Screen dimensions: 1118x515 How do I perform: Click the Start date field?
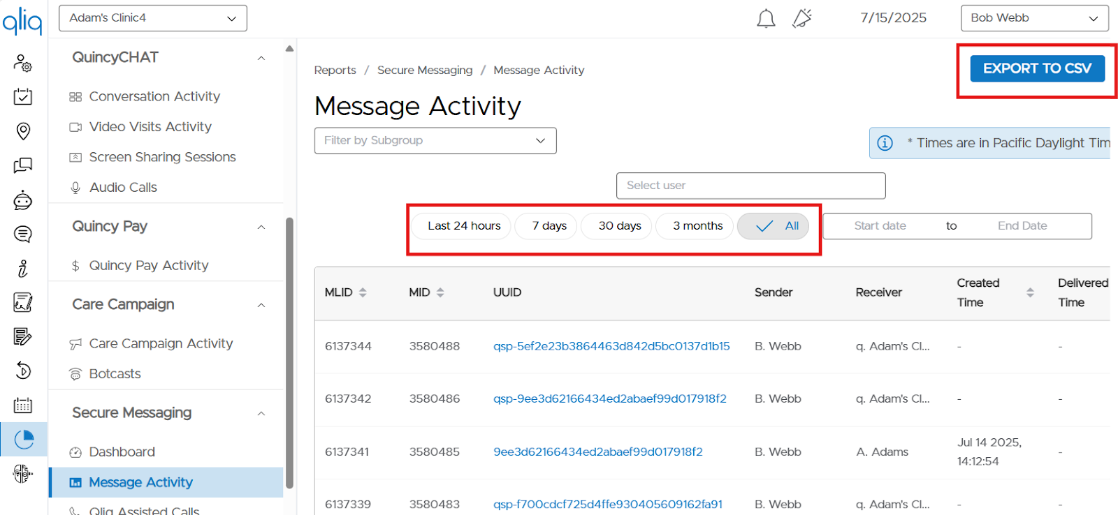pyautogui.click(x=880, y=226)
